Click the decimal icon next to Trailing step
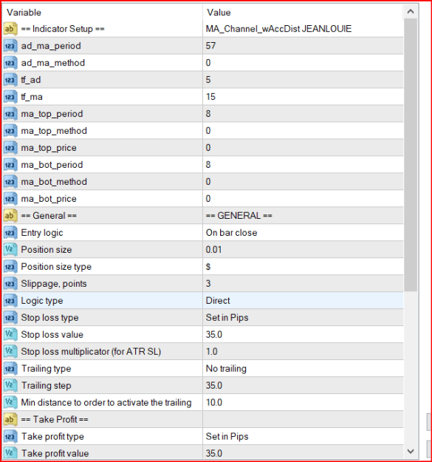The image size is (432, 462). tap(10, 386)
